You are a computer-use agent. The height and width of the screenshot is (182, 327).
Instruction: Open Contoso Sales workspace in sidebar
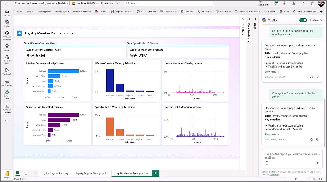7,95
